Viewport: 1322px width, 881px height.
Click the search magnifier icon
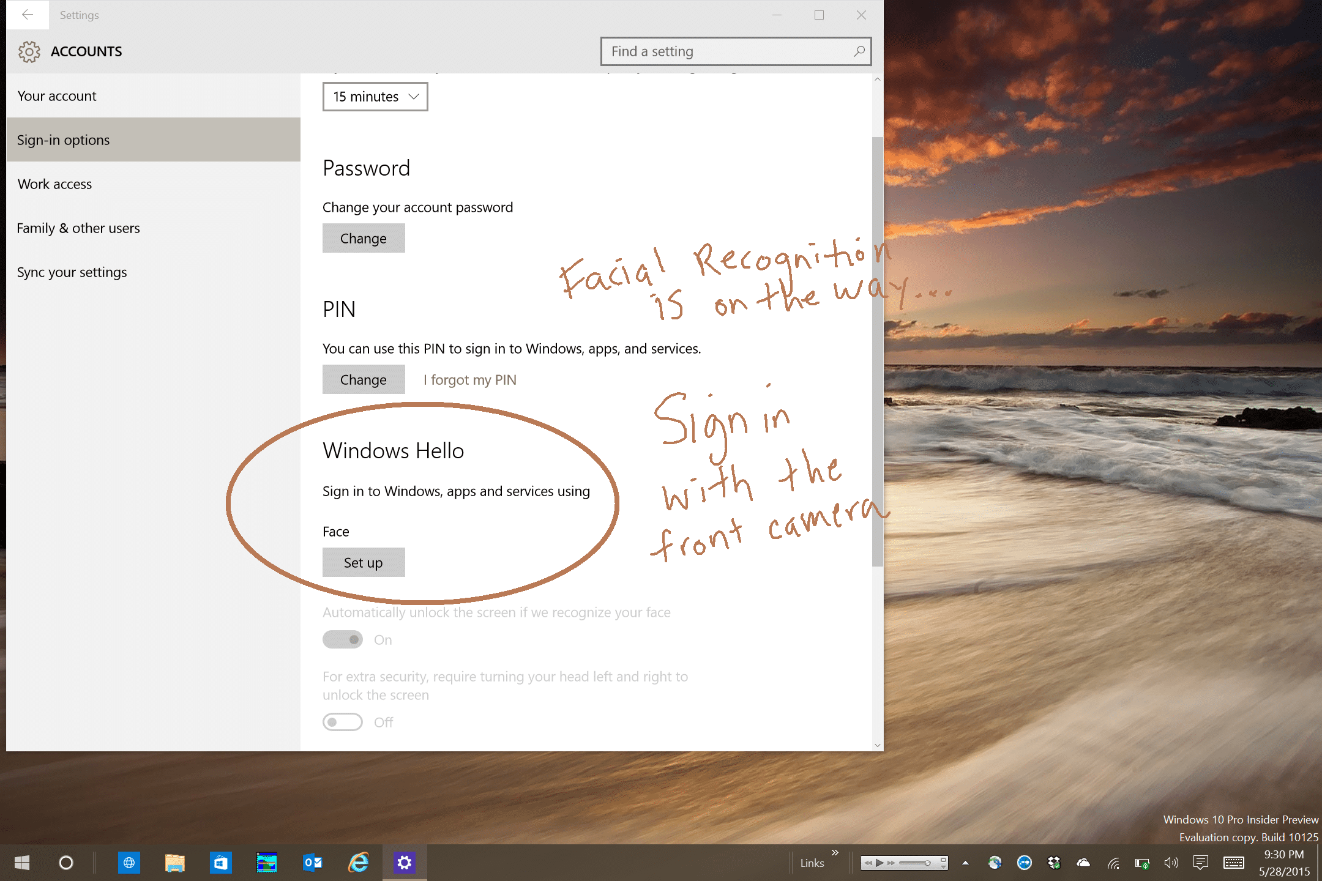[859, 51]
